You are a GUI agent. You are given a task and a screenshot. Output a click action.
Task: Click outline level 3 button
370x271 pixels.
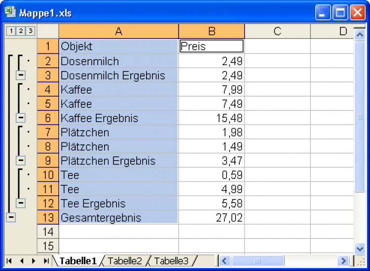30,31
